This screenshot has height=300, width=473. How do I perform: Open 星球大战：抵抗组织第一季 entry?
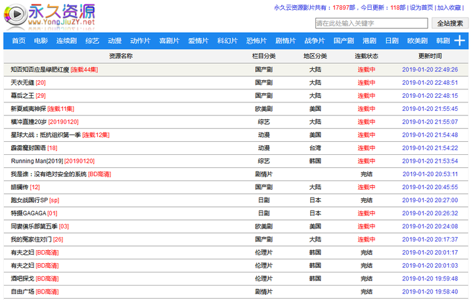pyautogui.click(x=45, y=135)
